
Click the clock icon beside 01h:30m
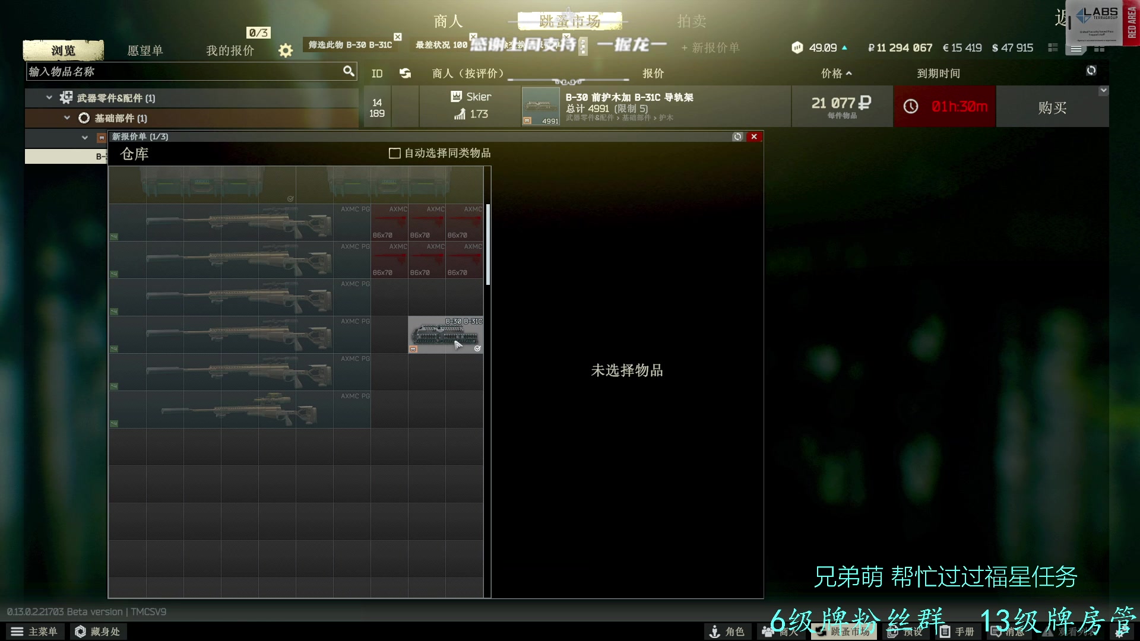tap(911, 106)
